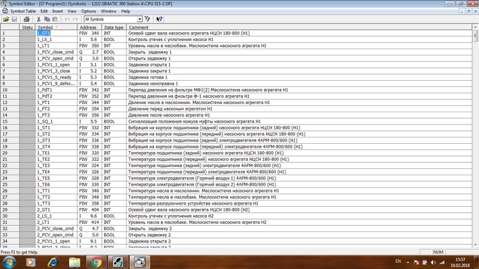Select the symbol cell 1_SQ_1
479x269 pixels.
point(56,121)
